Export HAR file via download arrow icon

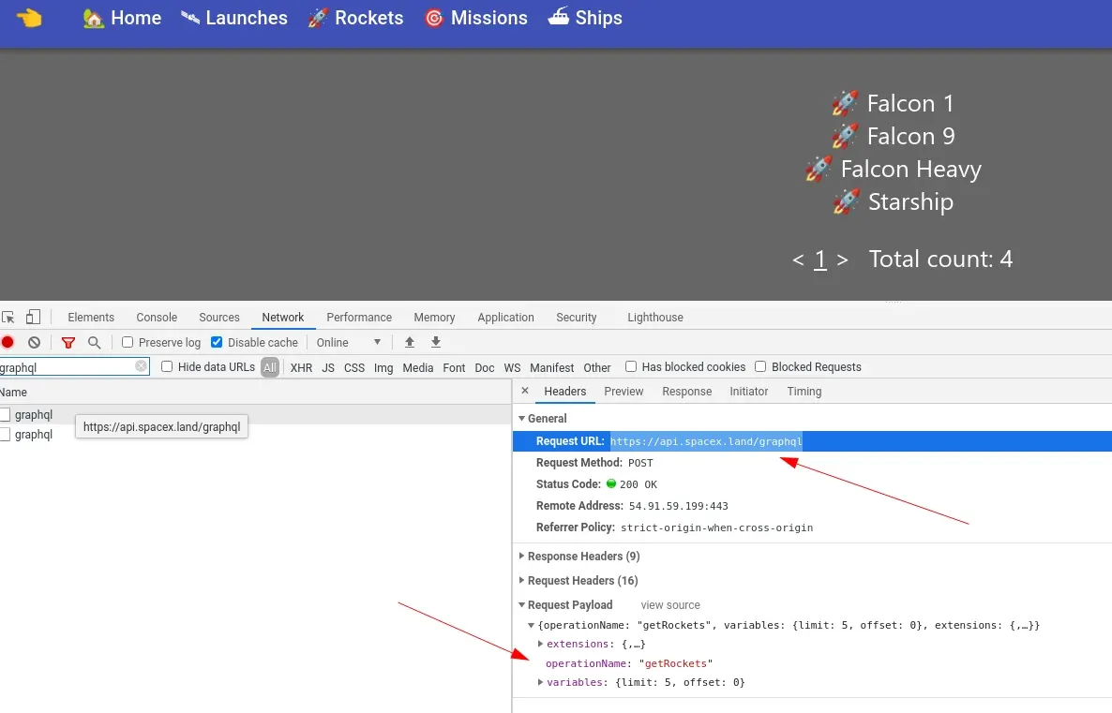(436, 342)
